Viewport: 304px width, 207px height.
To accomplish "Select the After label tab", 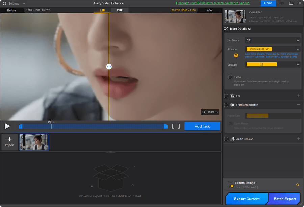I will [210, 10].
